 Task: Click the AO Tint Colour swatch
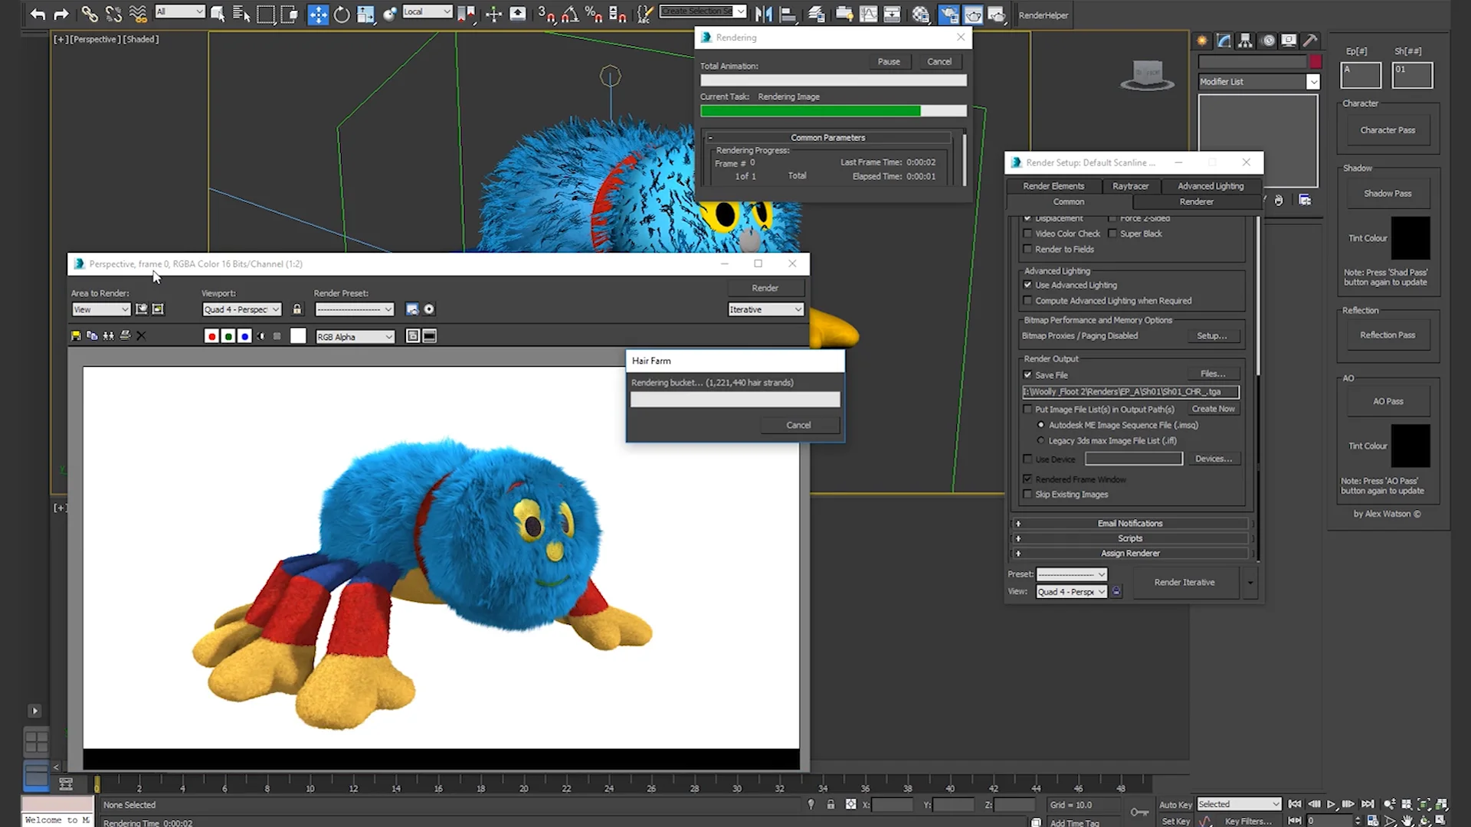[x=1412, y=446]
